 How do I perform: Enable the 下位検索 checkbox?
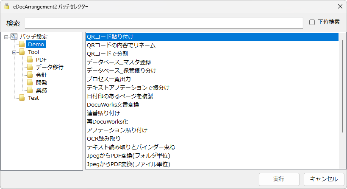pos(312,22)
